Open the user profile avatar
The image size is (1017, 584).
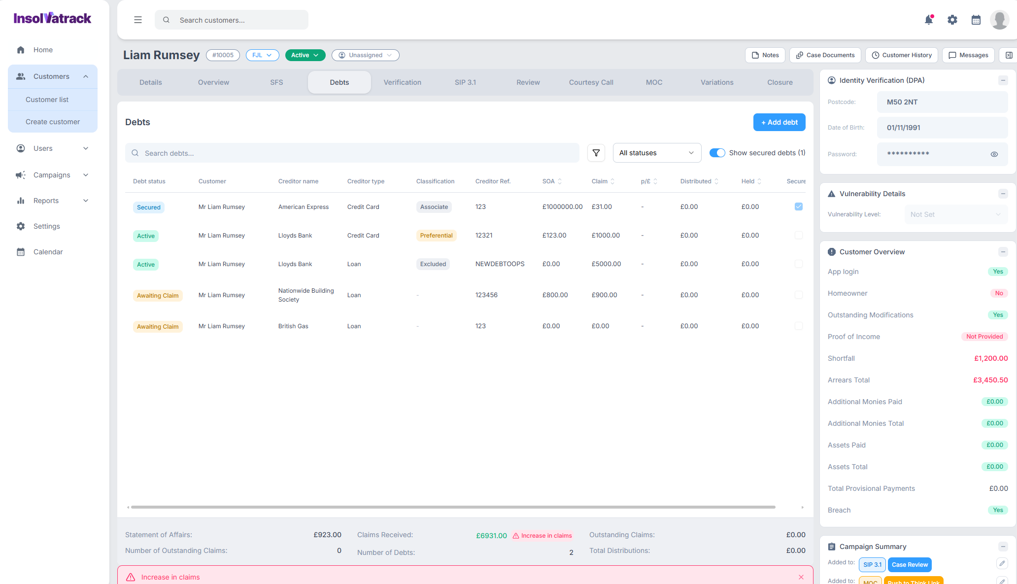(x=1000, y=20)
